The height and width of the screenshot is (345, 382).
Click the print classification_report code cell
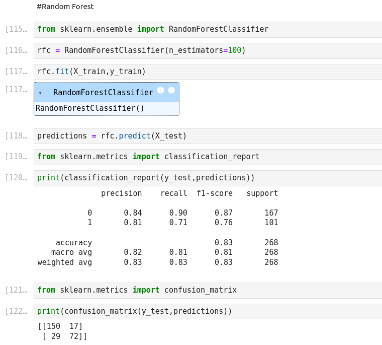(x=201, y=178)
